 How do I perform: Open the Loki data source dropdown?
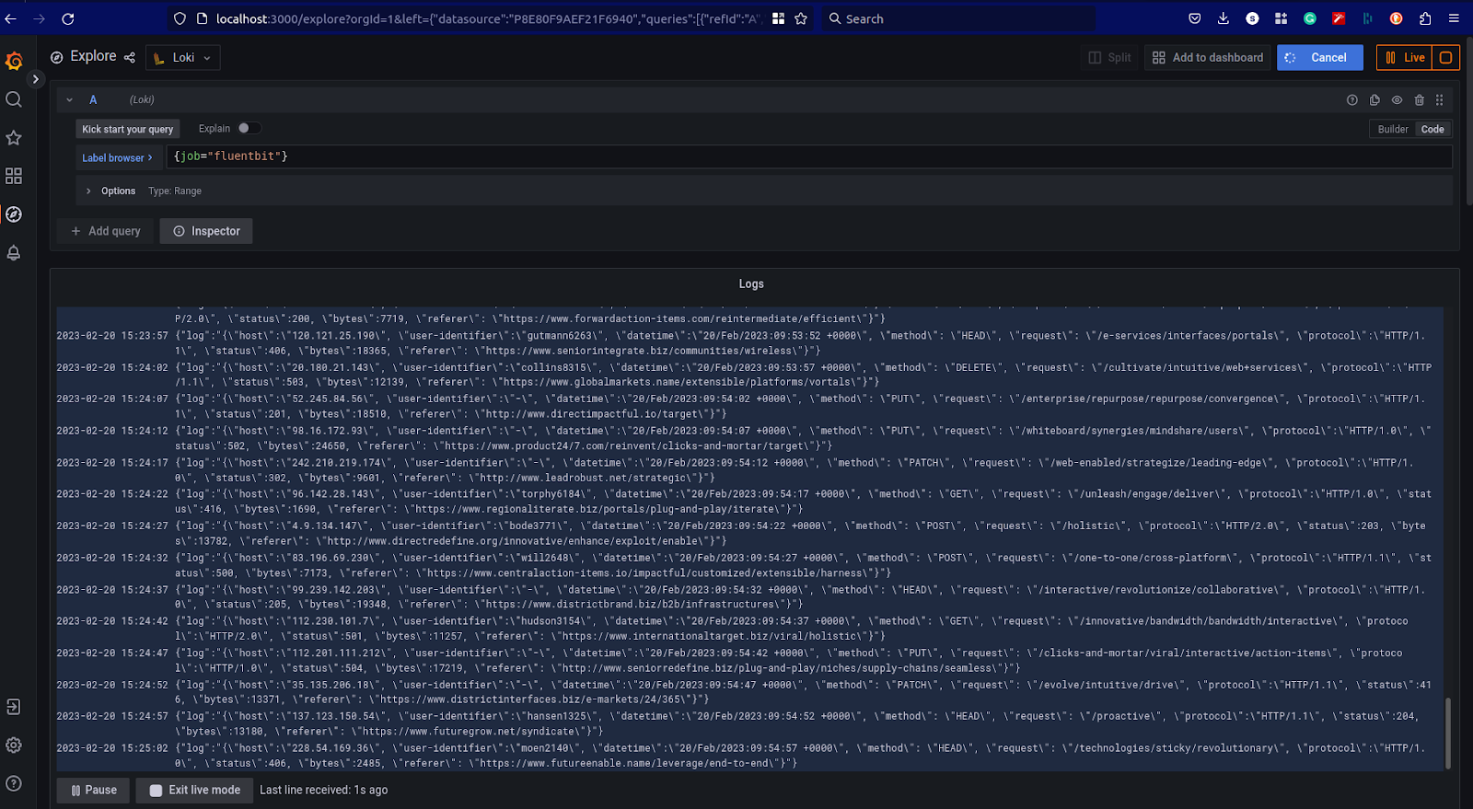tap(182, 58)
